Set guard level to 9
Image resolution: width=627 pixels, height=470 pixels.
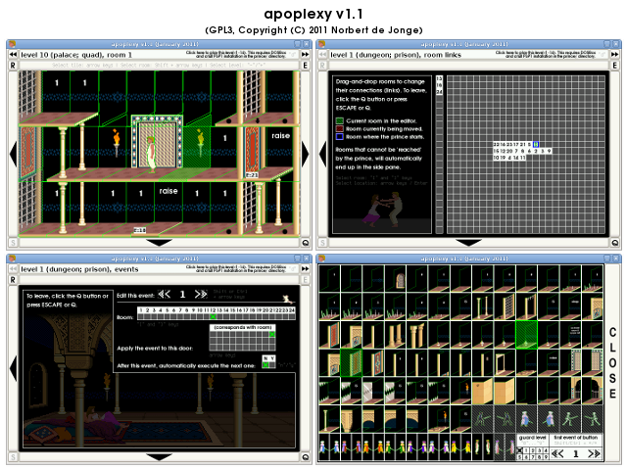[547, 456]
